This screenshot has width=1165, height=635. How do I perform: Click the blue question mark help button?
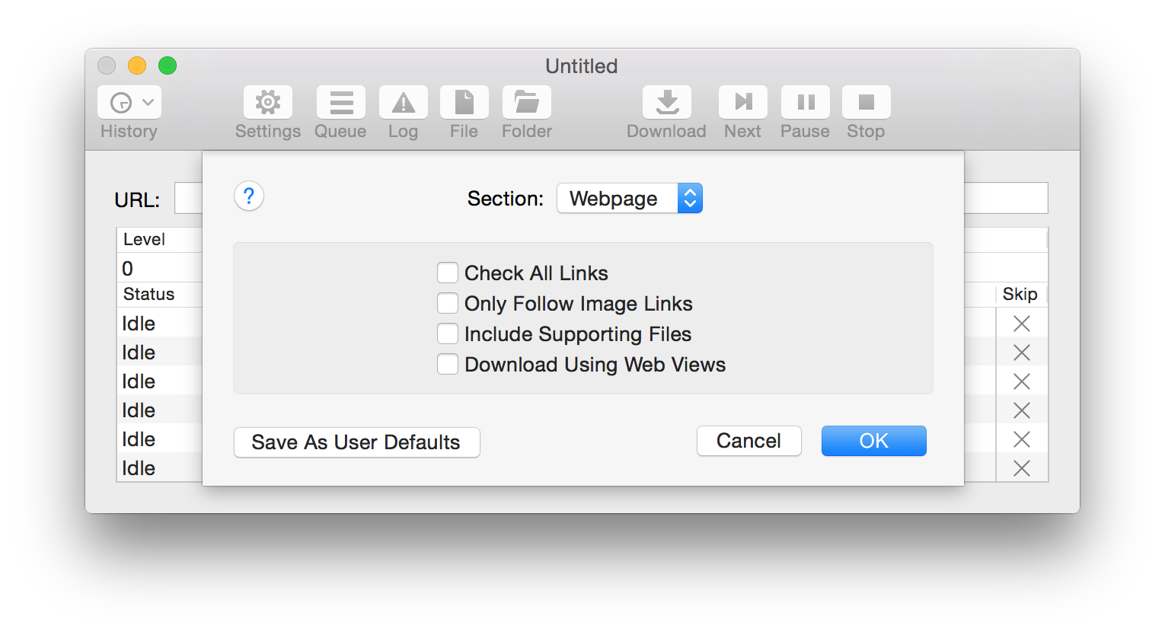[249, 196]
